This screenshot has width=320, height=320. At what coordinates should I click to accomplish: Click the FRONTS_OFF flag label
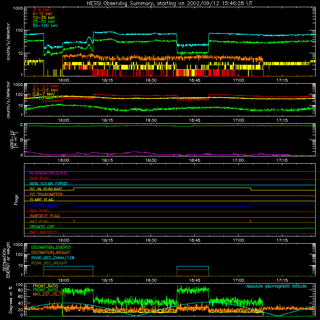(x=42, y=227)
